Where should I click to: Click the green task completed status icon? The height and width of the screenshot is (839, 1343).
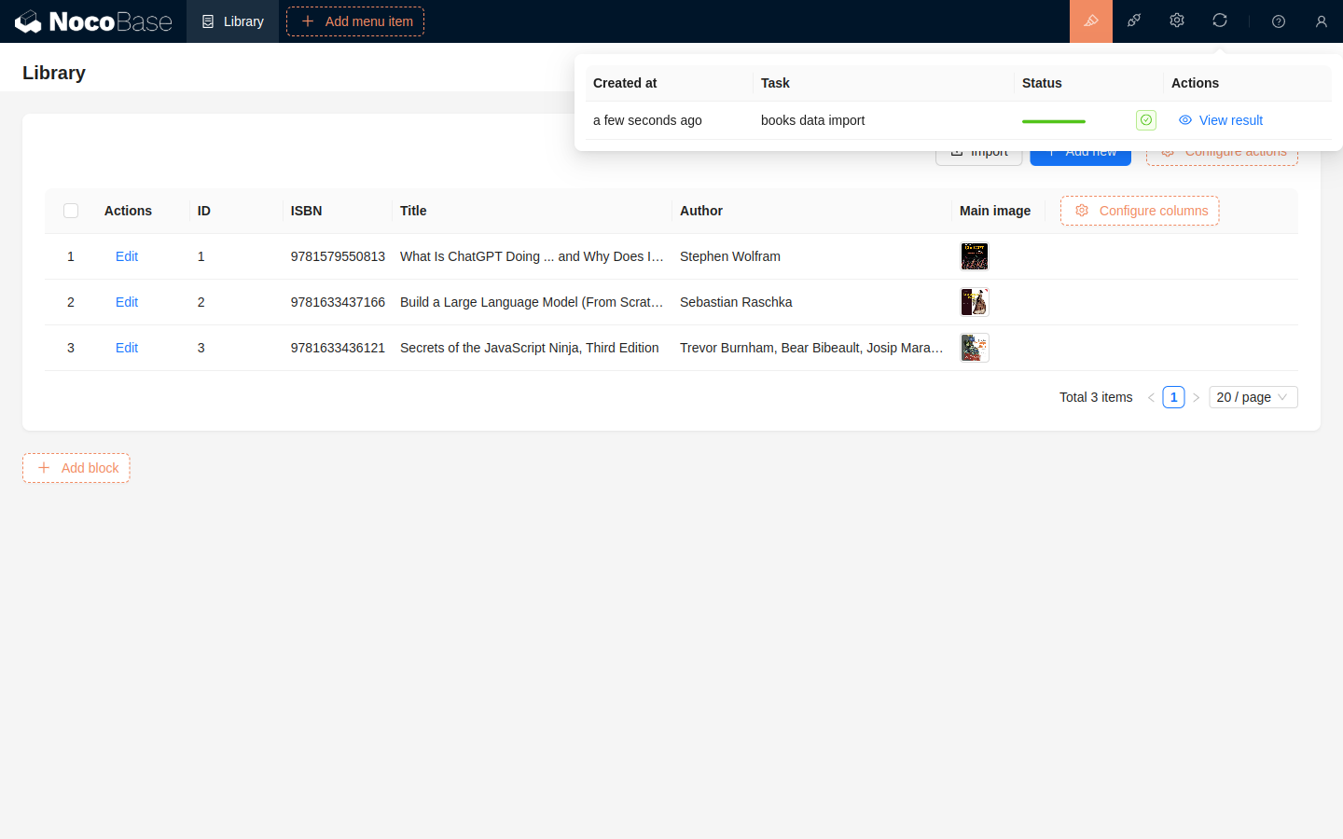coord(1146,120)
